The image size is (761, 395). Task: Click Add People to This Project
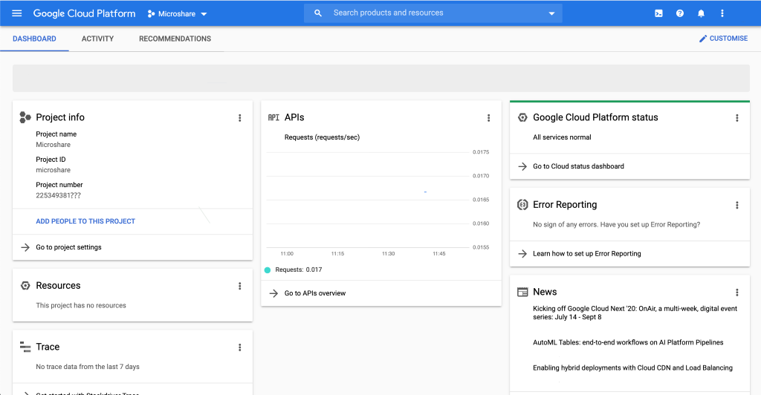tap(85, 221)
